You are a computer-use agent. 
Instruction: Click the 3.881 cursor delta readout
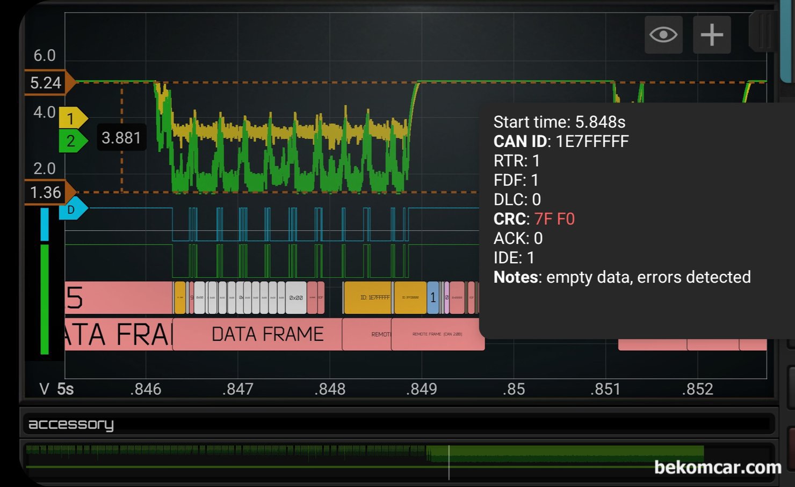[x=121, y=138]
